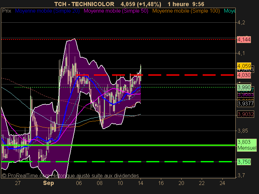Click the green 3,990 level price label

click(244, 87)
